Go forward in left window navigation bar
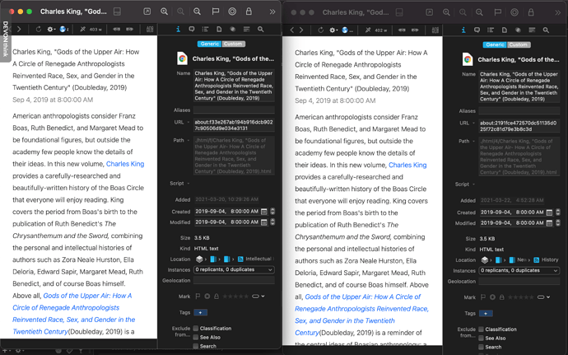The height and width of the screenshot is (355, 568). [x=19, y=30]
